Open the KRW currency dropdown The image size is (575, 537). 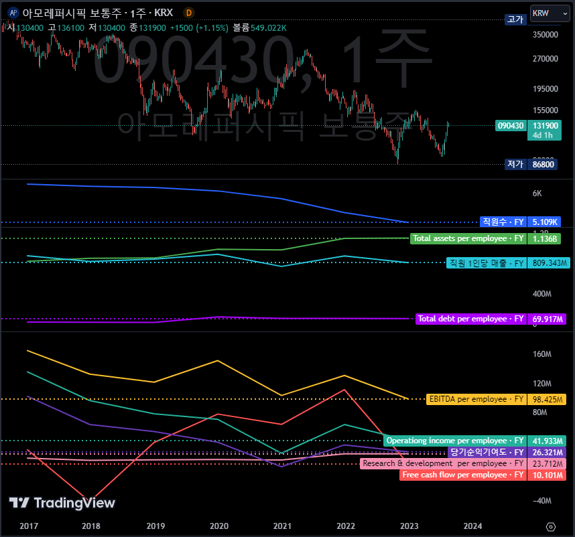point(550,14)
